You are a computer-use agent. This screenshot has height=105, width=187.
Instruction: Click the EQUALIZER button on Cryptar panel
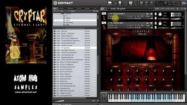pos(120,85)
